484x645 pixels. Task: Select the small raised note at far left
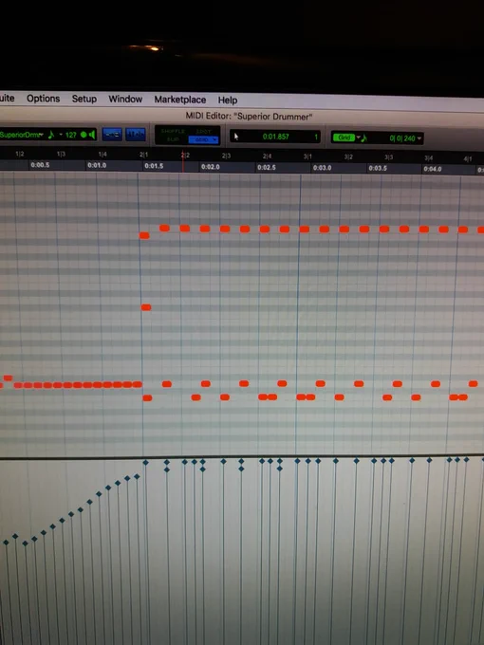point(8,378)
